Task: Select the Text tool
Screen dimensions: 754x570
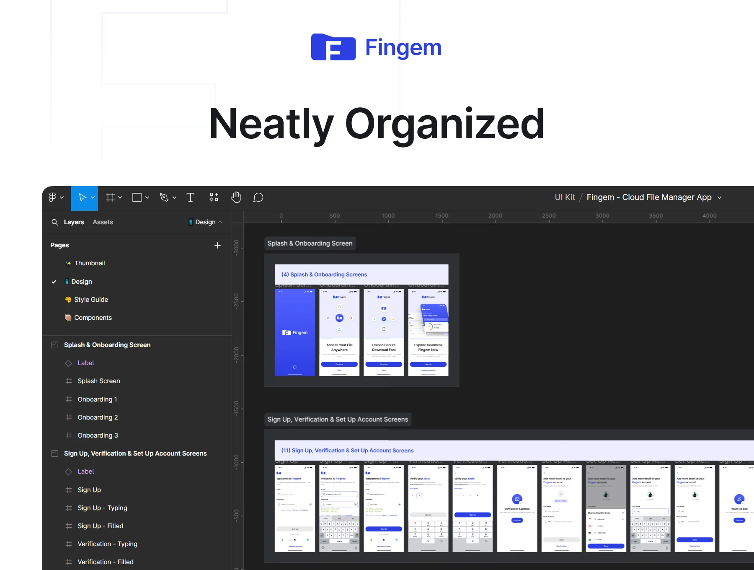Action: (x=190, y=197)
